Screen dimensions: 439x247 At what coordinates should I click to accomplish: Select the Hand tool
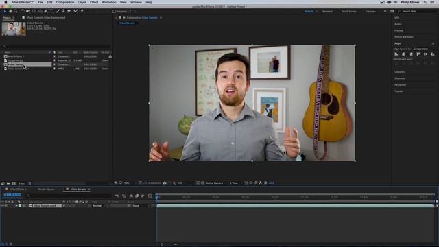coord(10,11)
